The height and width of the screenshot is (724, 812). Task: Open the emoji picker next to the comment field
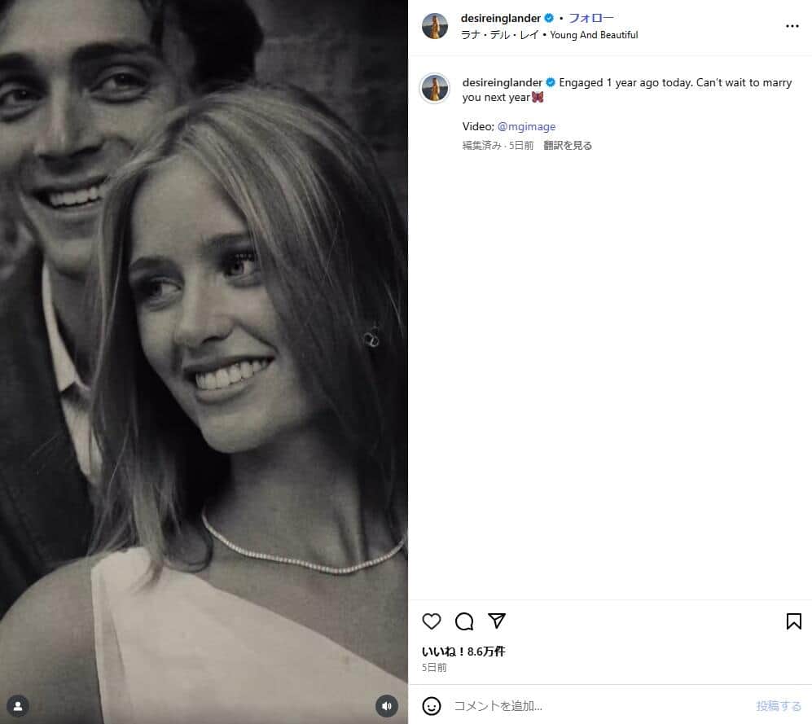point(432,705)
